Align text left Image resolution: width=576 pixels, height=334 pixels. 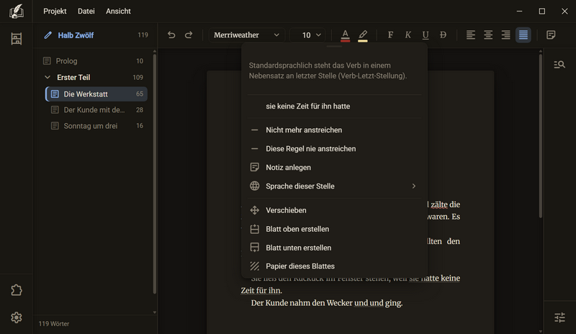(x=471, y=35)
